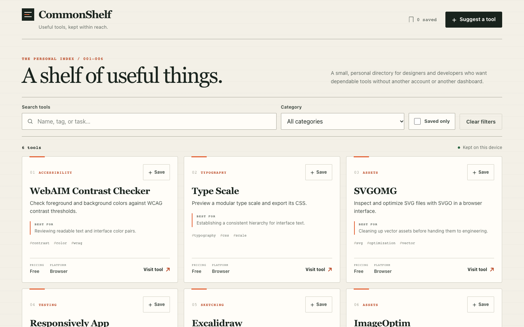Click the WebAIM Contrast Checker title

point(90,191)
